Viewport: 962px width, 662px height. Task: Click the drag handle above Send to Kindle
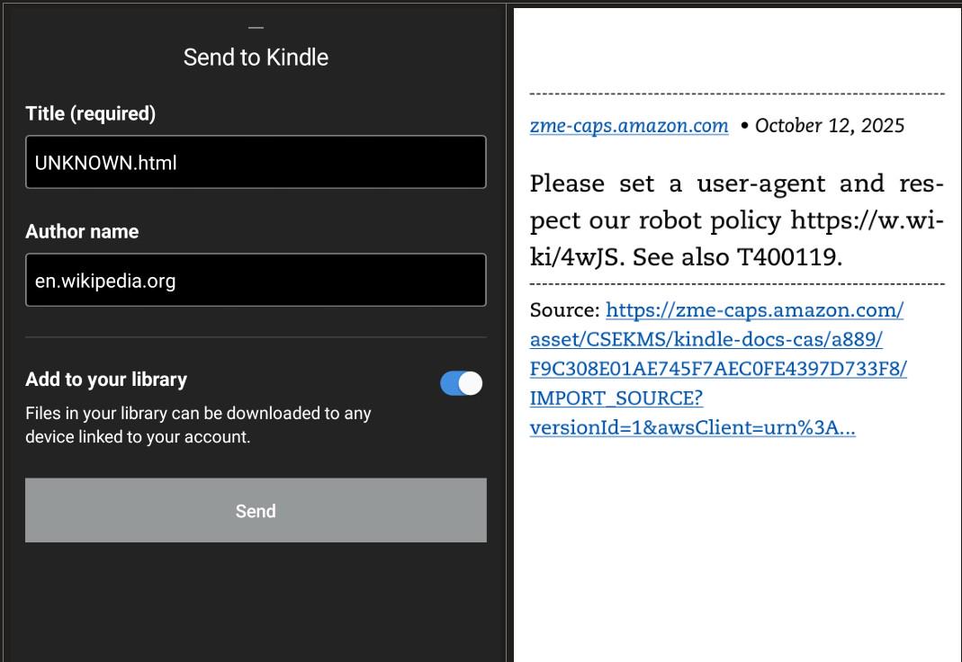[x=256, y=29]
